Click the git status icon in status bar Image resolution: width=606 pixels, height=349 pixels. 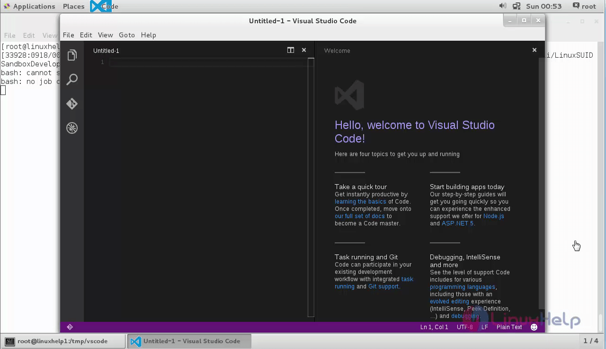point(70,327)
